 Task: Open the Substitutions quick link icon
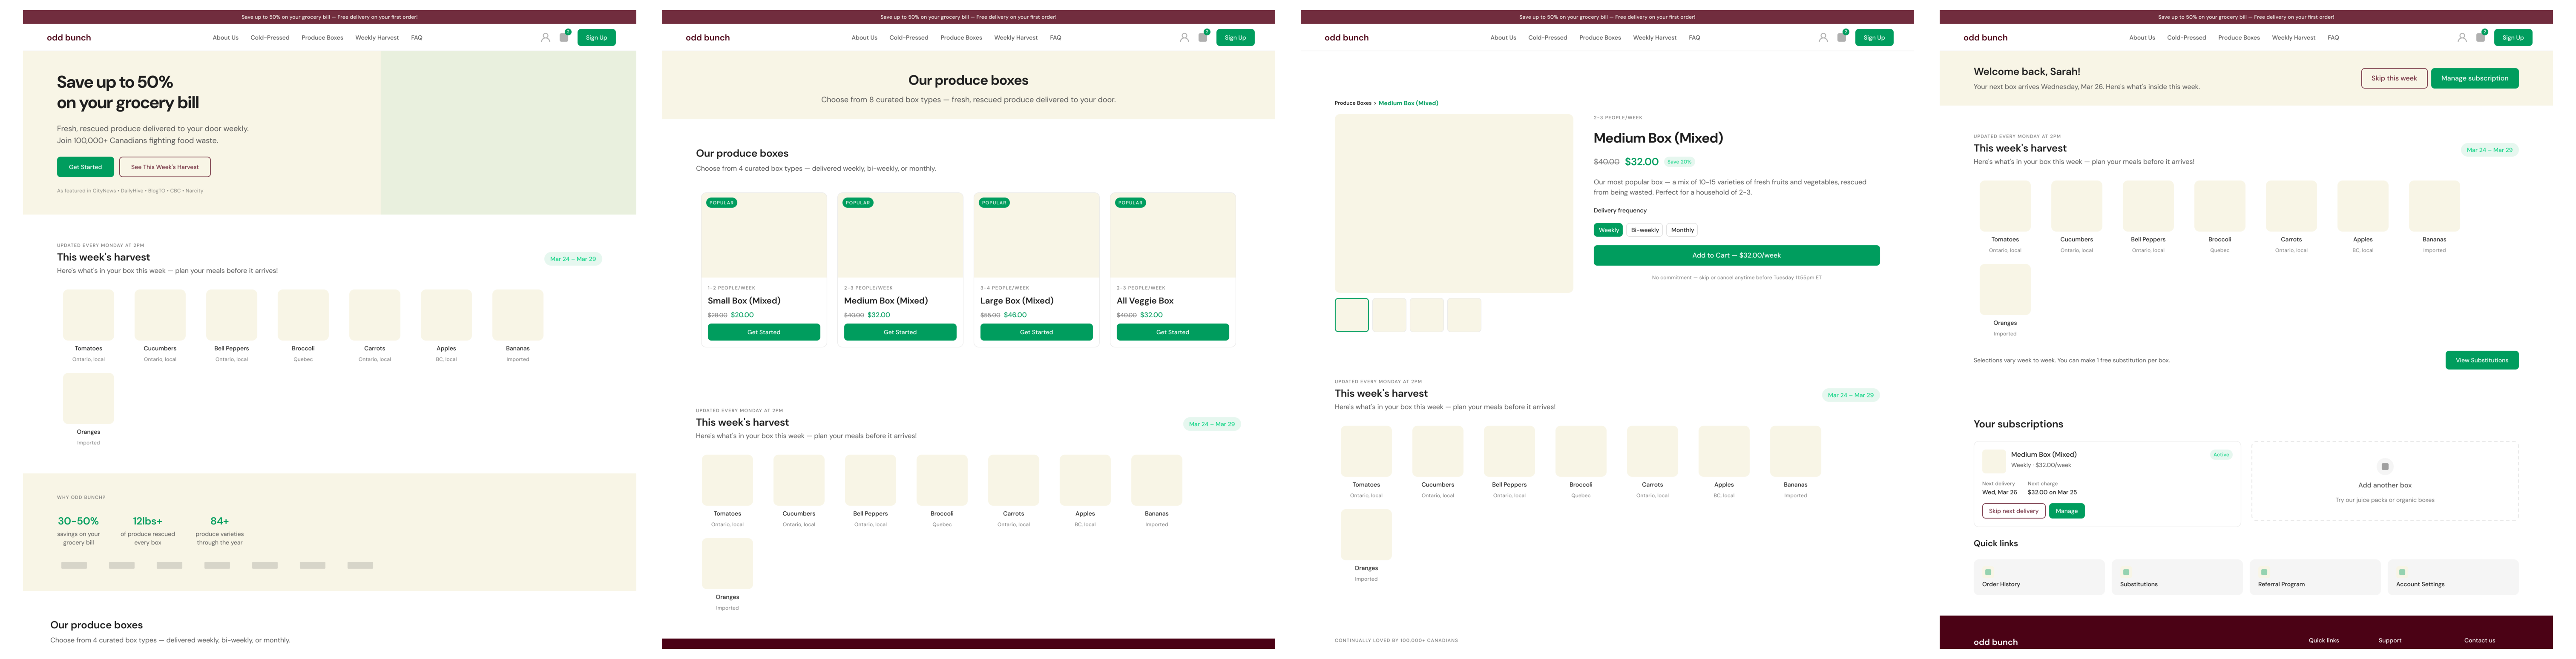click(x=2126, y=572)
